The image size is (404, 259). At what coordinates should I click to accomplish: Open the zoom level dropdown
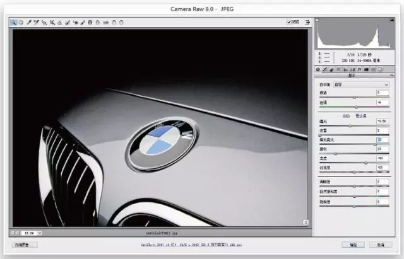[32, 233]
